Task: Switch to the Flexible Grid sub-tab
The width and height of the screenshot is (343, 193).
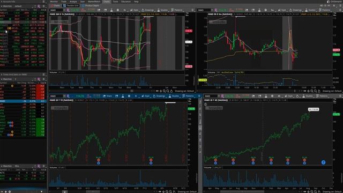Action: click(71, 6)
